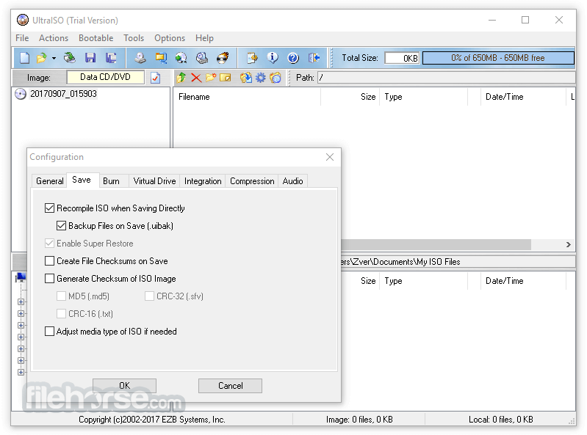Click the New Folder icon with a star
Viewport: 587px width, 435px height.
(211, 78)
